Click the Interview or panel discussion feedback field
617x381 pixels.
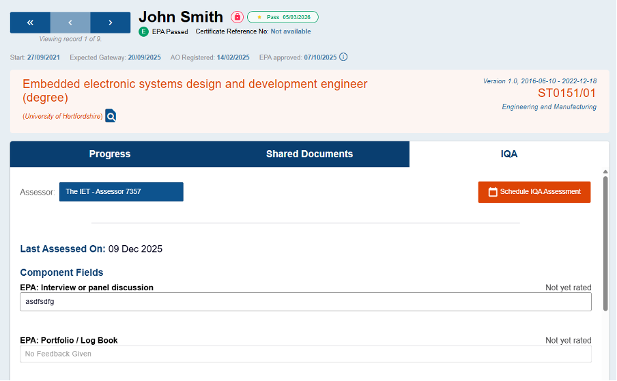click(x=306, y=302)
